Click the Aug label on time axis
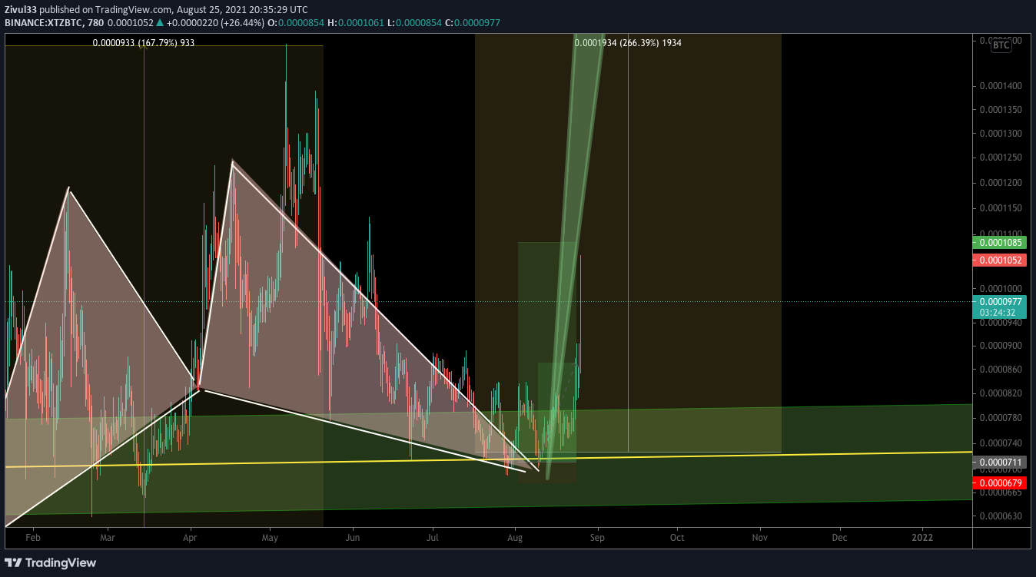Image resolution: width=1036 pixels, height=577 pixels. pos(516,538)
